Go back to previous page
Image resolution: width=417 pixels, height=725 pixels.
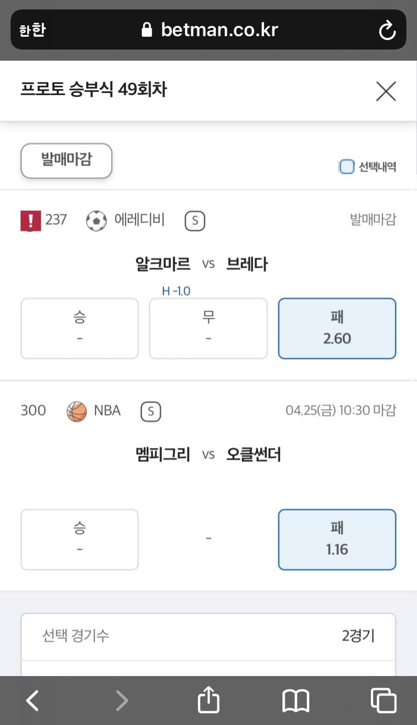point(33,701)
